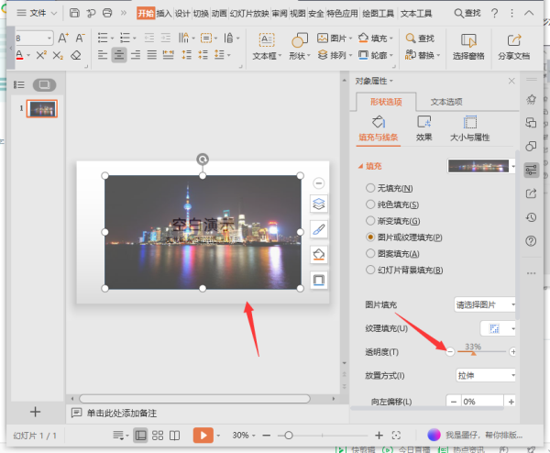Screen dimensions: 550x453
Task: Toggle the outline view in slide panel
Action: point(19,84)
